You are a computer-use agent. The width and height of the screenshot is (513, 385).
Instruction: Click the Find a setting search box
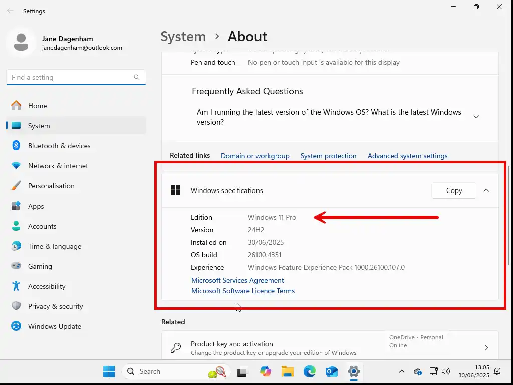70,77
